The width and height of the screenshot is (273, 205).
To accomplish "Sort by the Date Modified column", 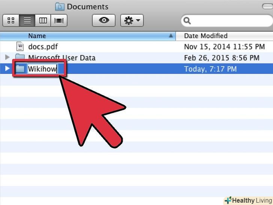I will 224,36.
